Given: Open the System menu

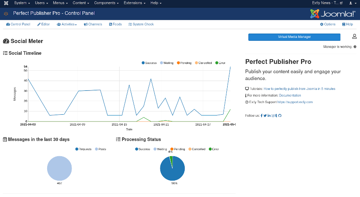Looking at the screenshot, I should tap(22, 3).
